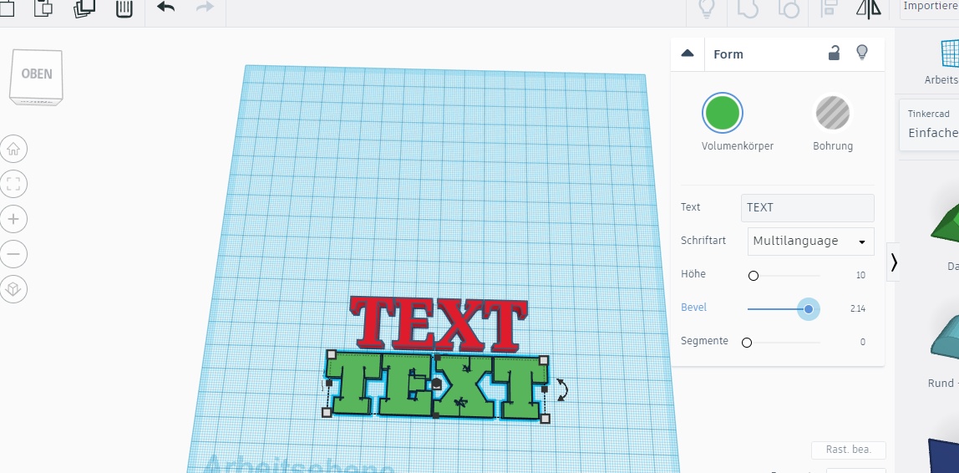This screenshot has width=959, height=473.
Task: Collapse the shapes sidebar with chevron
Action: click(x=894, y=262)
